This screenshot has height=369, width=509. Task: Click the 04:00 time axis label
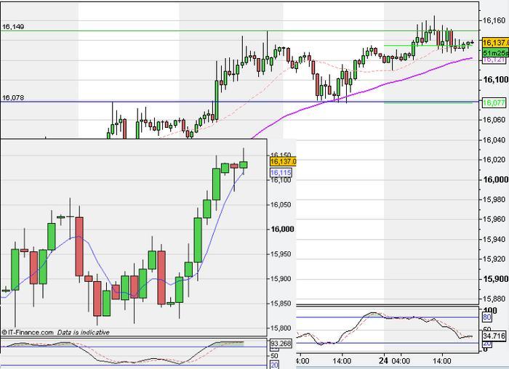click(401, 361)
